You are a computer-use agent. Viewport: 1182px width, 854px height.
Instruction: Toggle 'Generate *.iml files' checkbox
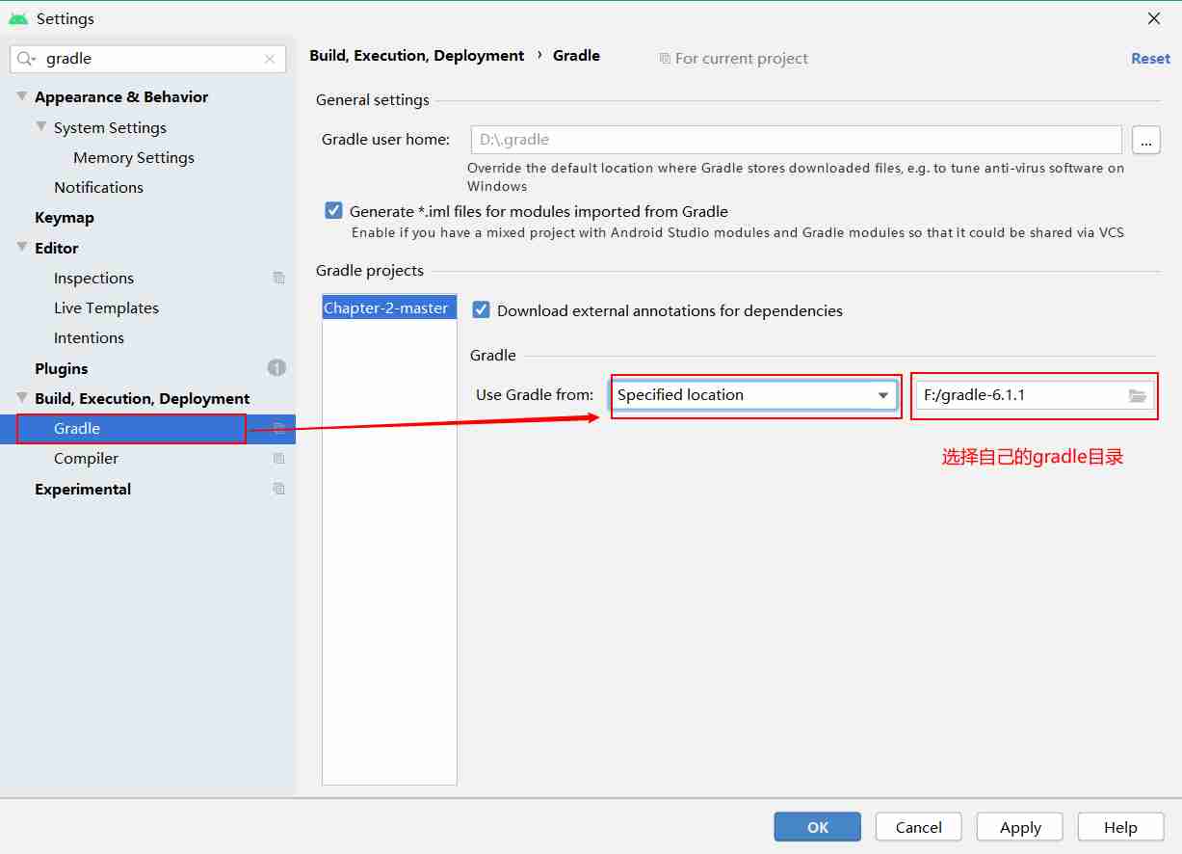[x=334, y=211]
